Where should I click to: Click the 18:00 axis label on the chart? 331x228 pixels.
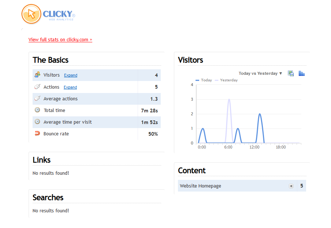281,147
